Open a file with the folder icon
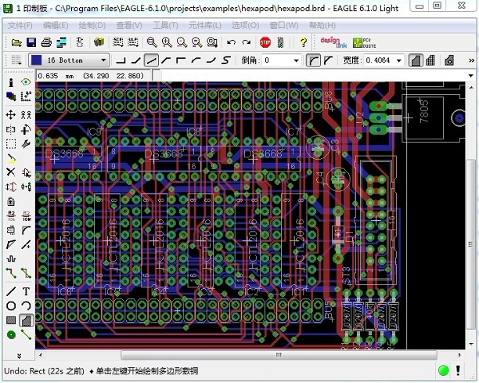This screenshot has height=383, width=479. [x=16, y=42]
